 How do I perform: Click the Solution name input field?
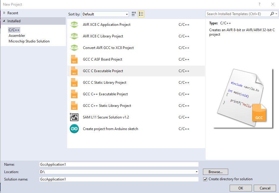[119, 179]
